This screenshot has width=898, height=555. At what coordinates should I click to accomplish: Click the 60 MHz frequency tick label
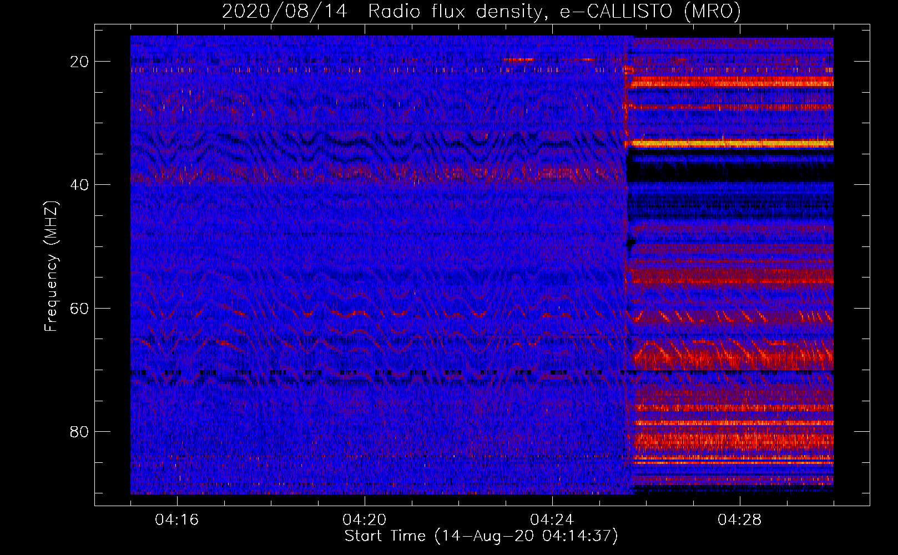tap(79, 309)
